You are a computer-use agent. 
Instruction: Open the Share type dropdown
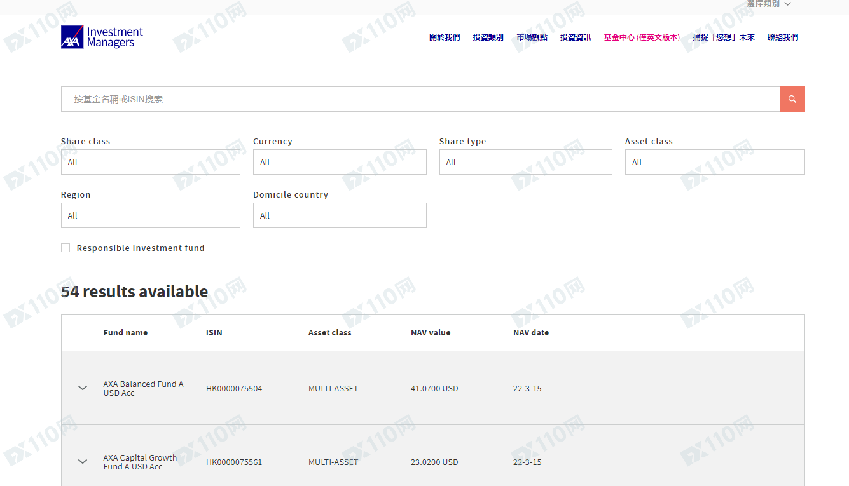coord(526,162)
